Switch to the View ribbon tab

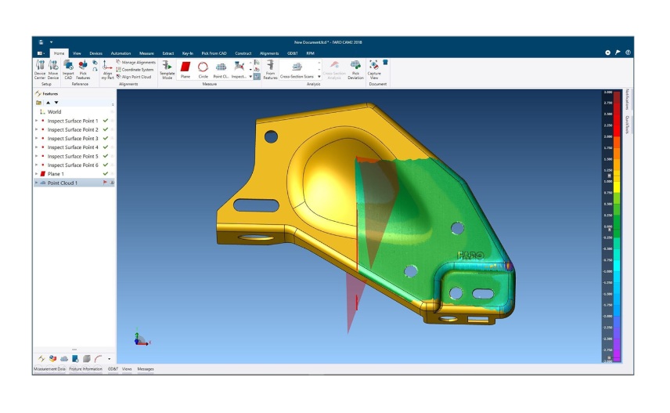(77, 53)
